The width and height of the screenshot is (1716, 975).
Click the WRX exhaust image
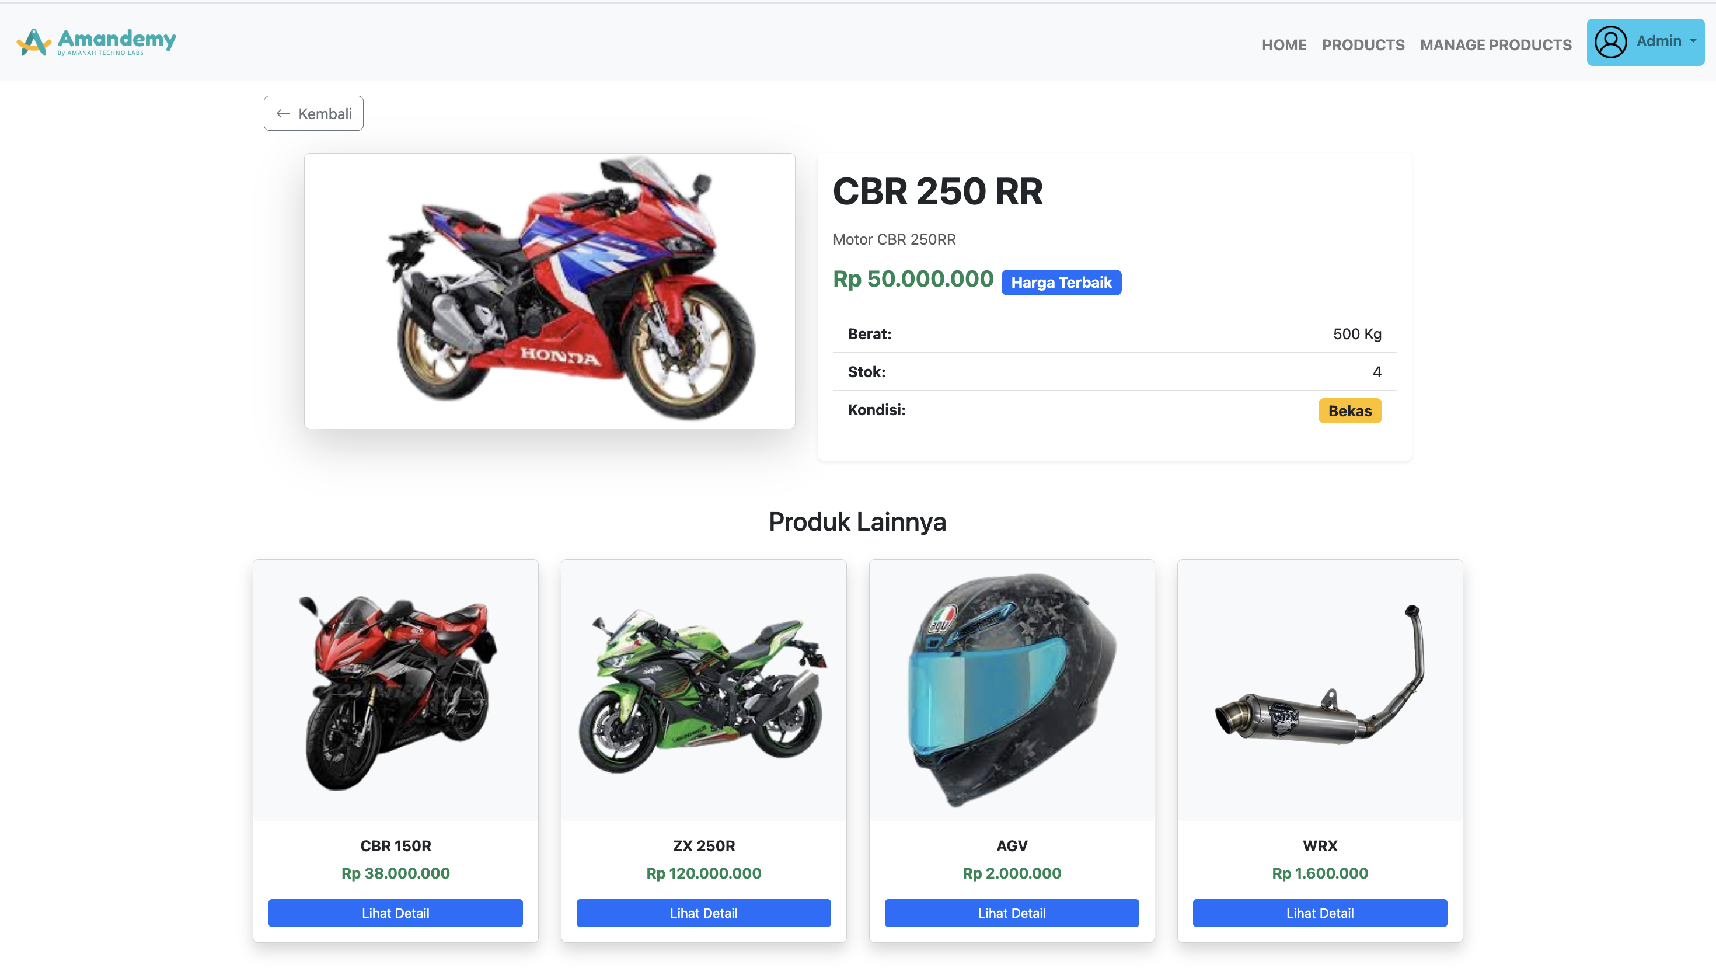click(1320, 691)
